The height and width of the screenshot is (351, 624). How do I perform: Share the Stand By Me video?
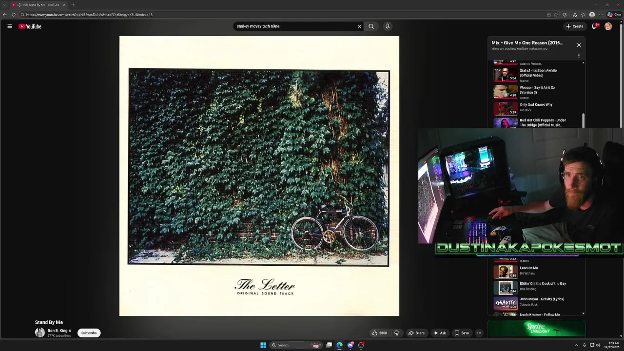[x=416, y=333]
